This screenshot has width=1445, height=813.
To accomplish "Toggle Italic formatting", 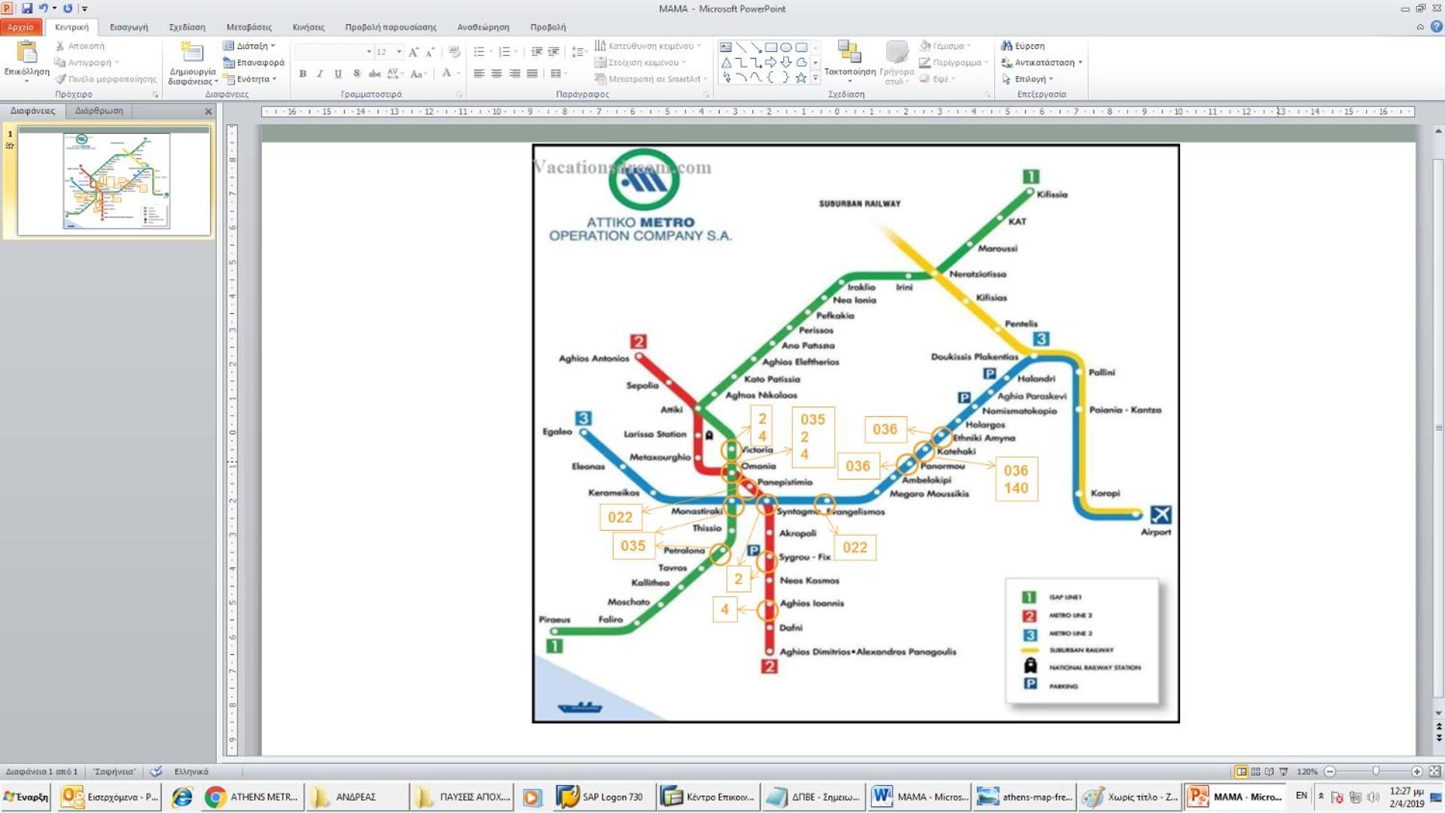I will tap(320, 74).
